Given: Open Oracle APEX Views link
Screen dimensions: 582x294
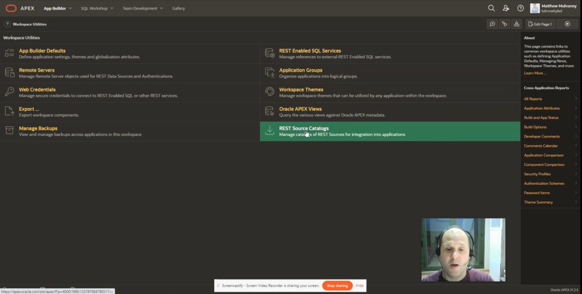Looking at the screenshot, I should point(300,109).
